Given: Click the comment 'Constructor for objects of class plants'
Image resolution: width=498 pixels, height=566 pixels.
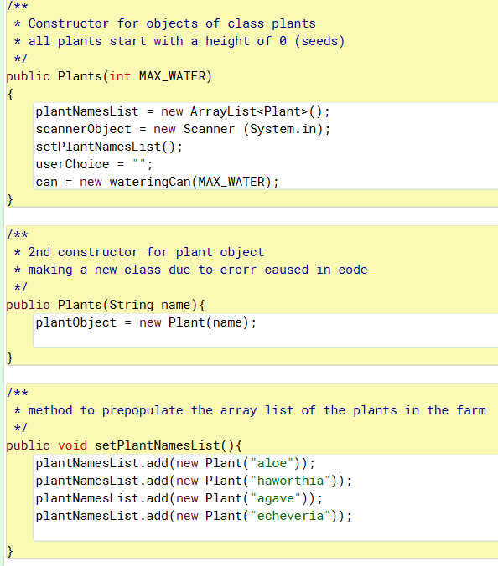Looking at the screenshot, I should click(172, 23).
